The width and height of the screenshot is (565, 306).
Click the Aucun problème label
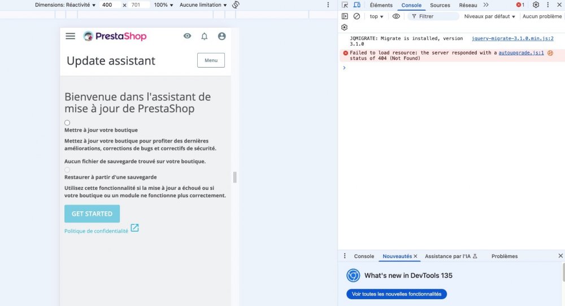coord(542,16)
